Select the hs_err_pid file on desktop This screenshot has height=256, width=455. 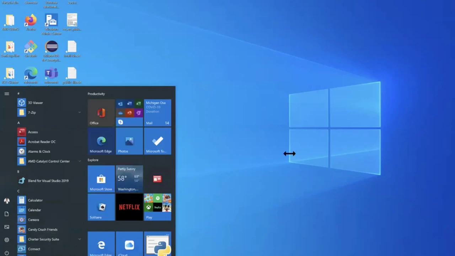click(x=72, y=23)
